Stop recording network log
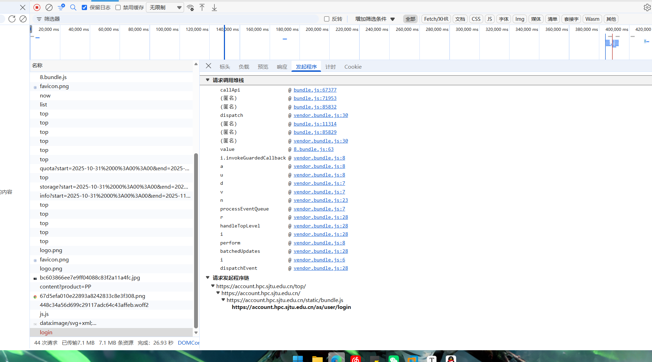The width and height of the screenshot is (652, 362). tap(37, 7)
